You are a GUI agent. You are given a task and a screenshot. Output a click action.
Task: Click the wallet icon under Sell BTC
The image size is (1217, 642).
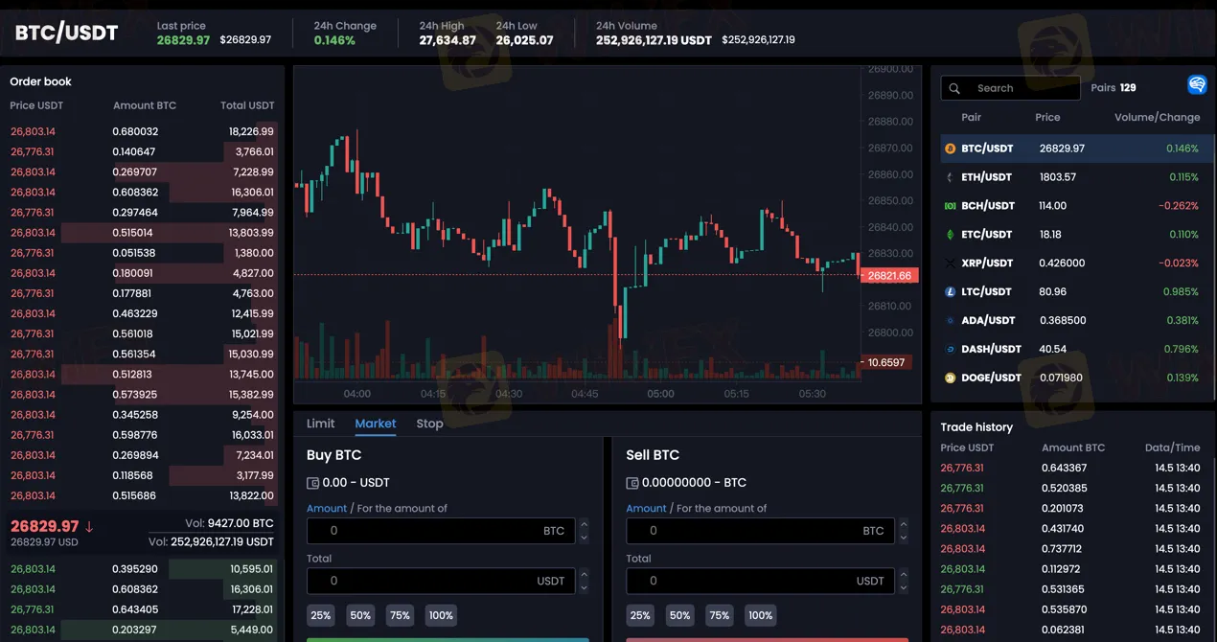(631, 483)
